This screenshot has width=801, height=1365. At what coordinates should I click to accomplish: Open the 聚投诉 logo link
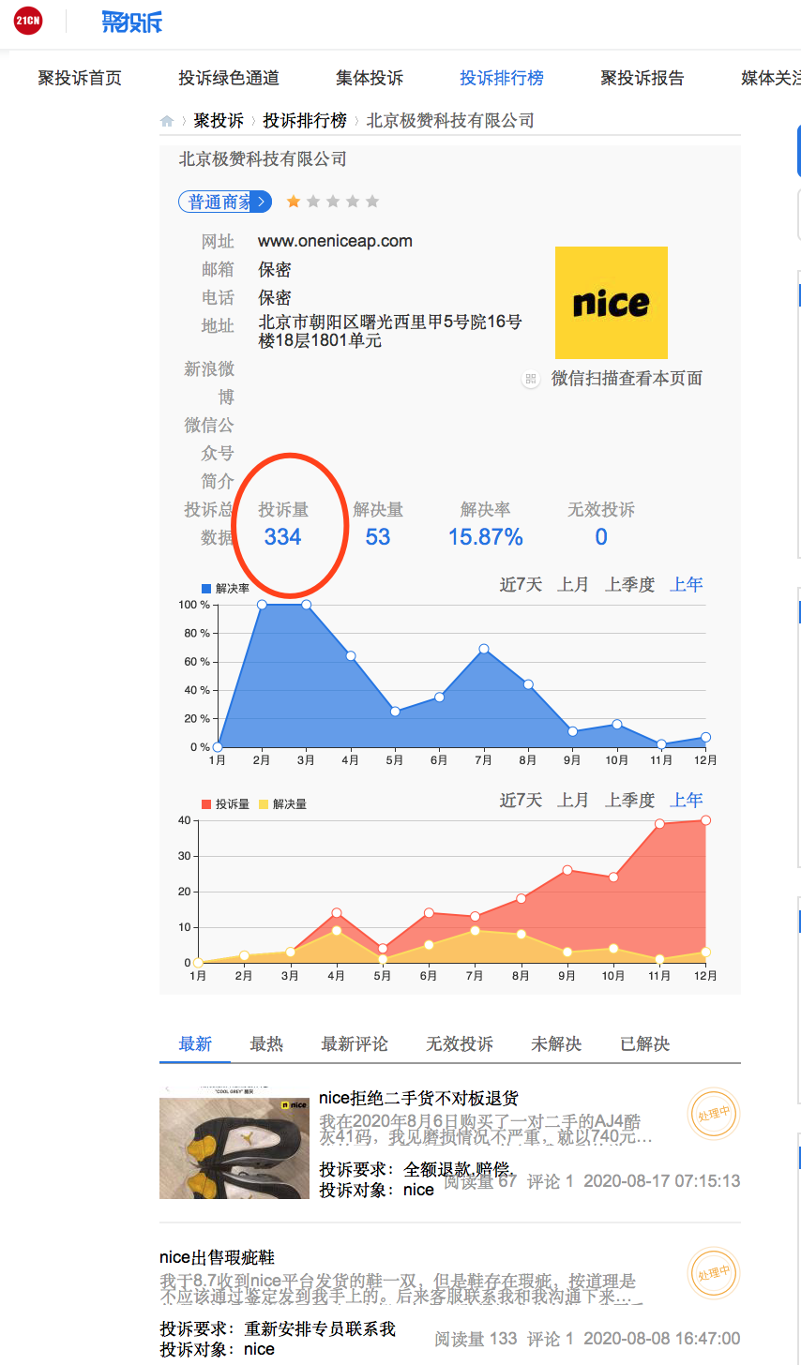tap(132, 21)
